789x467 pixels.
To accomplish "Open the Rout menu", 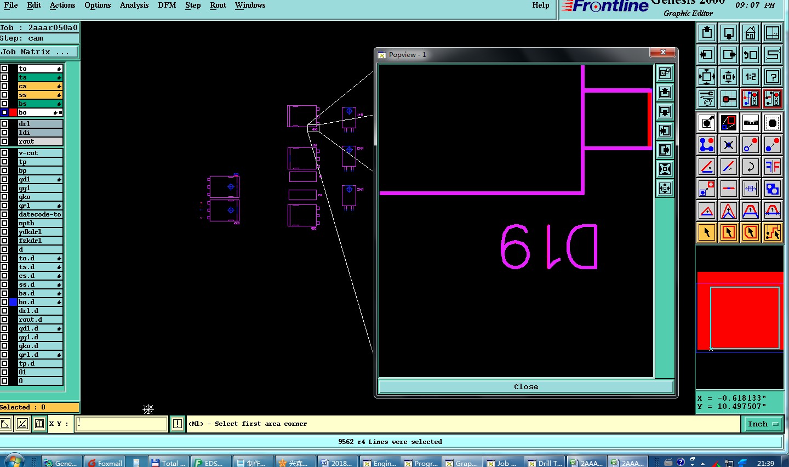I will (218, 5).
